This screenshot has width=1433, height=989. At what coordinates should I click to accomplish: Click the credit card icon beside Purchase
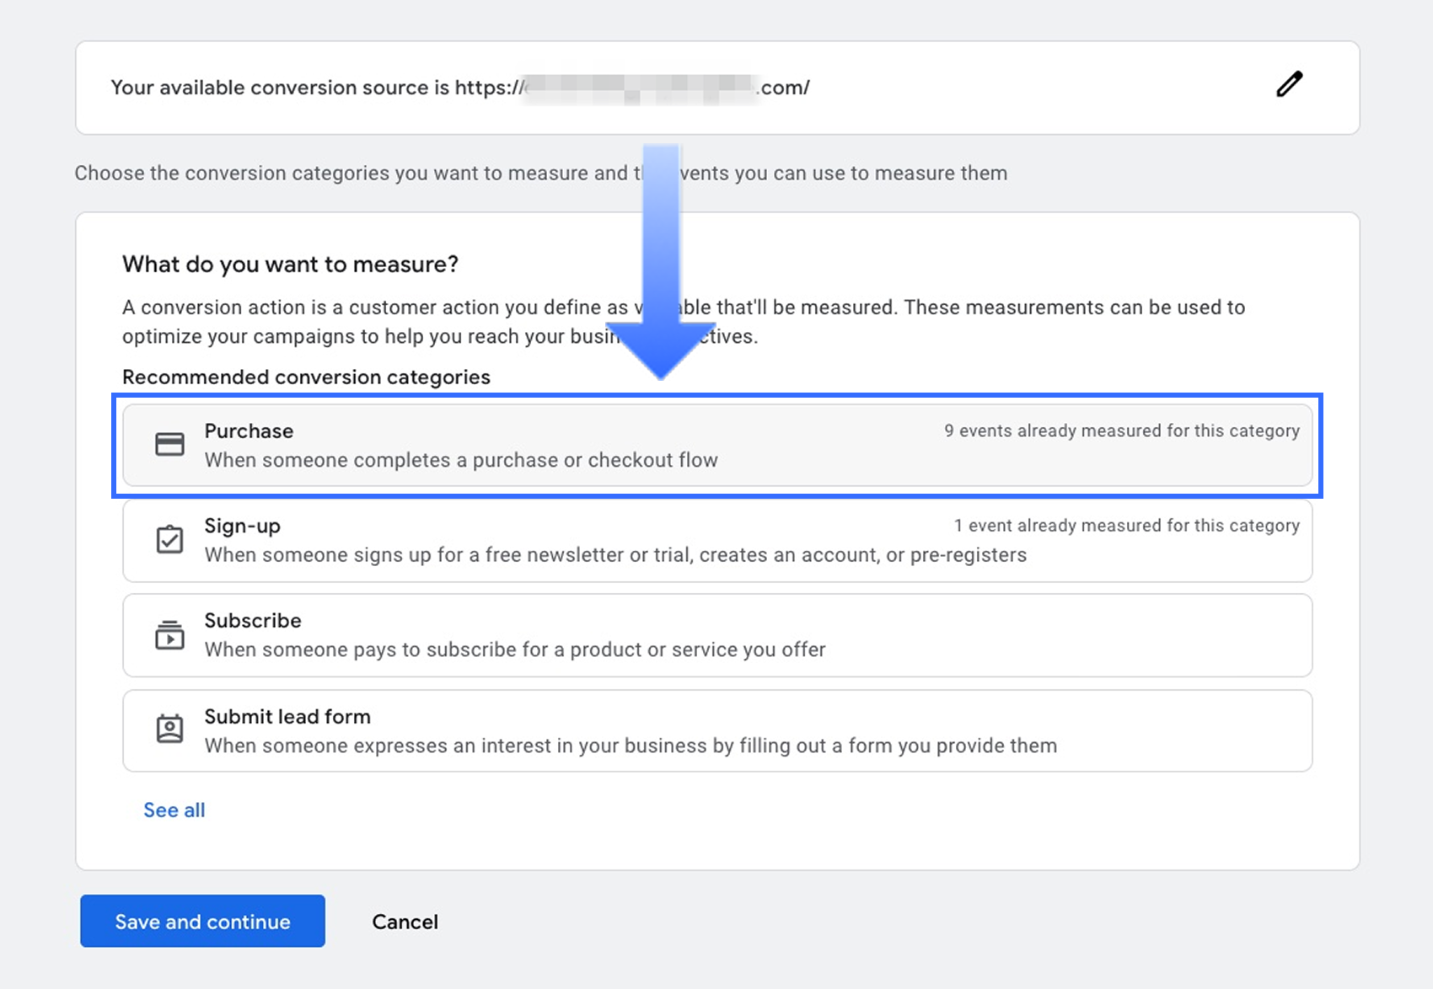(169, 444)
